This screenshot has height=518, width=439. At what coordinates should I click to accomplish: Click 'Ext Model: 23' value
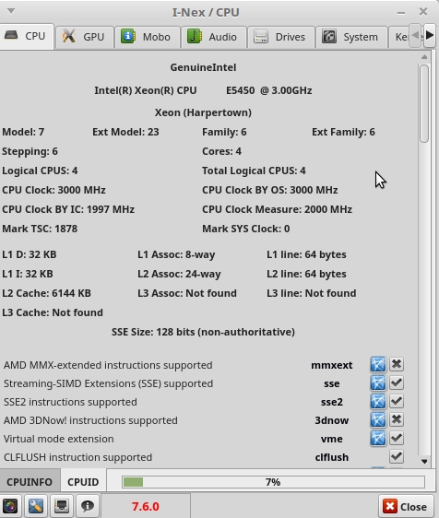coord(125,132)
